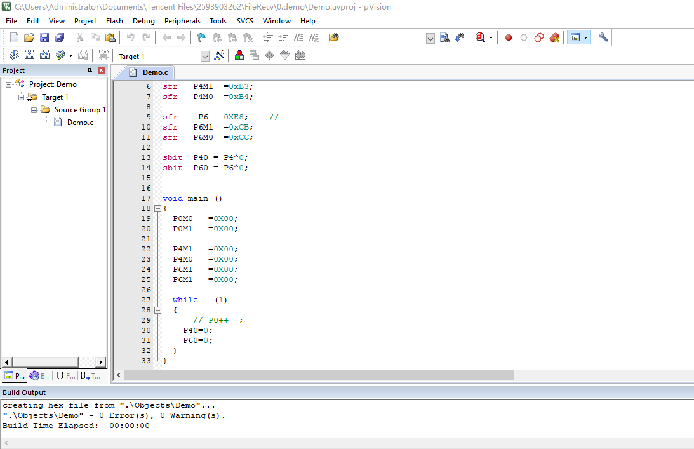Image resolution: width=694 pixels, height=449 pixels.
Task: Open the Edit menu
Action: pyautogui.click(x=33, y=21)
